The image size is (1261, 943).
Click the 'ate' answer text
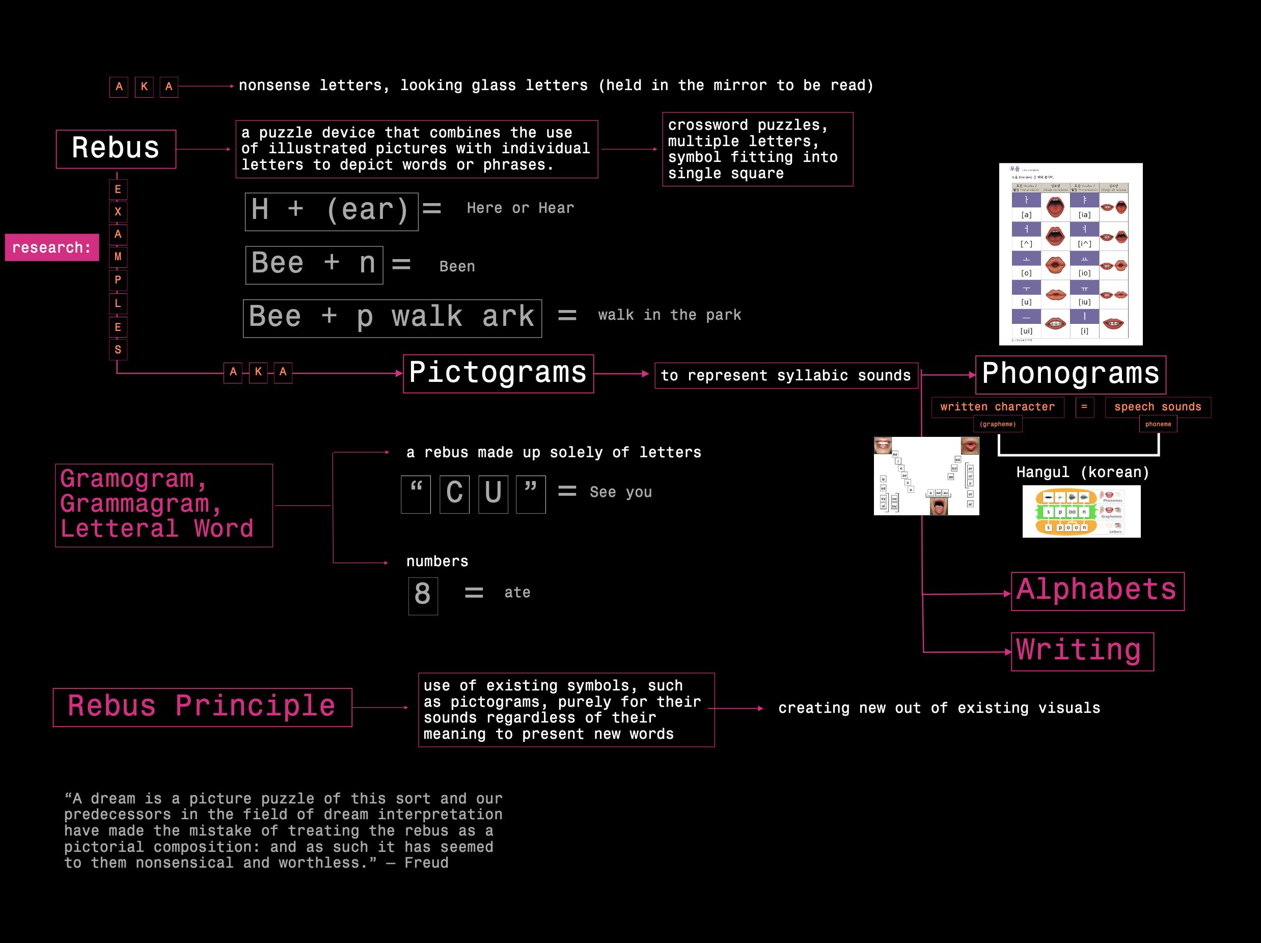click(517, 593)
